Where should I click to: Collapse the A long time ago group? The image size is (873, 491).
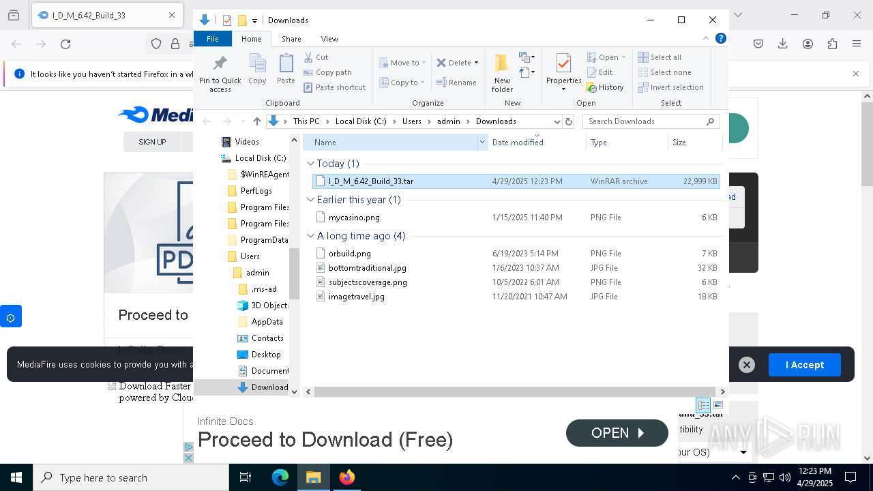point(310,236)
